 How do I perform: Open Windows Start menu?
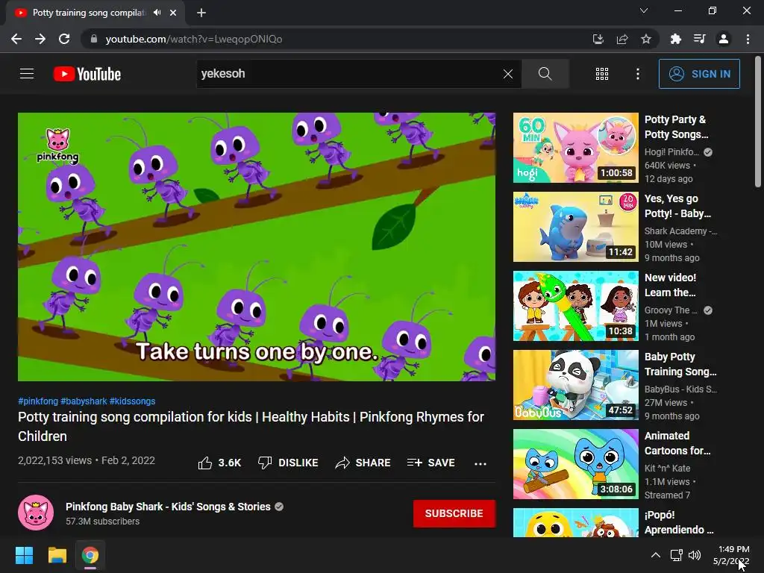coord(24,555)
